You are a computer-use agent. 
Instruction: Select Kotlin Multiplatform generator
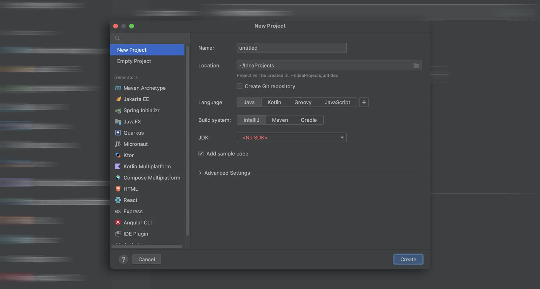(147, 166)
